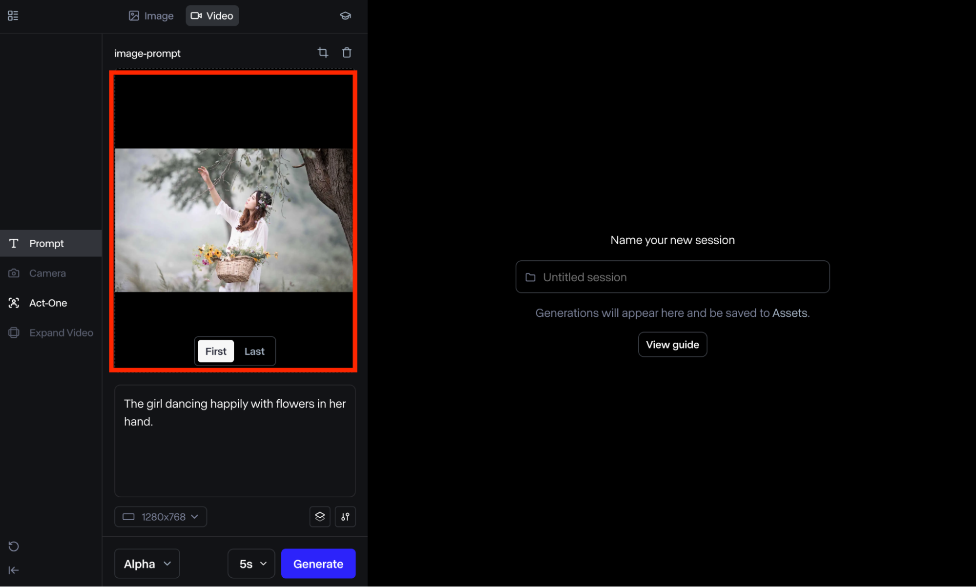Viewport: 976px width, 587px height.
Task: Switch to the Video tab
Action: (x=212, y=16)
